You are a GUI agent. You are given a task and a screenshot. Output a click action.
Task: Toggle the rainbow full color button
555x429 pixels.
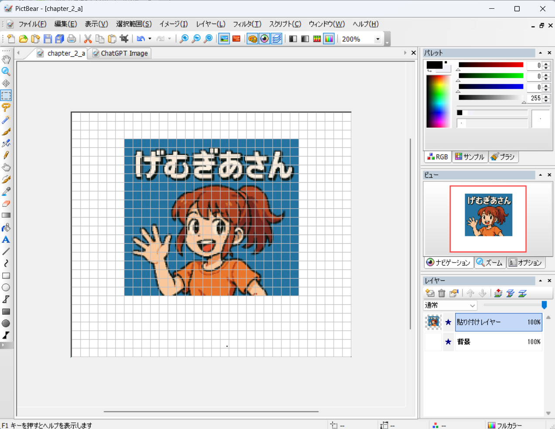(329, 39)
